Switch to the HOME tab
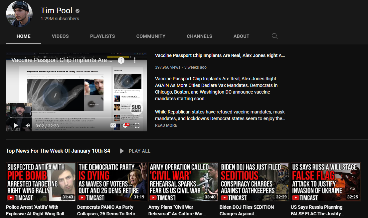 coord(24,36)
